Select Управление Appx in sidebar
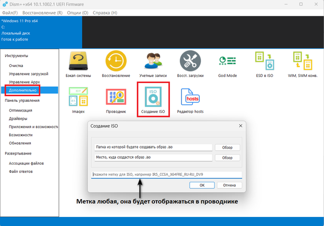Viewport: 324px width, 226px height. point(24,82)
